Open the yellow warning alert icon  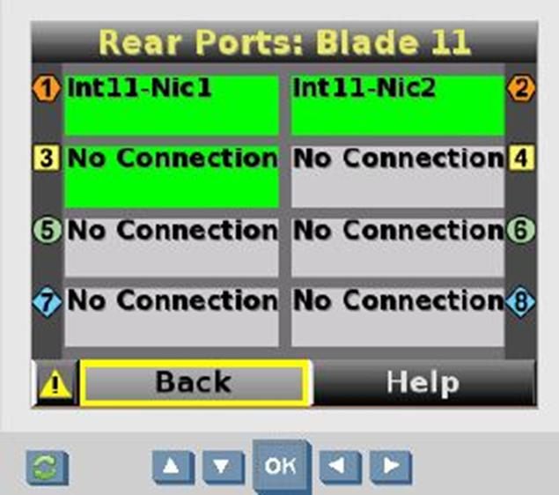pyautogui.click(x=55, y=383)
